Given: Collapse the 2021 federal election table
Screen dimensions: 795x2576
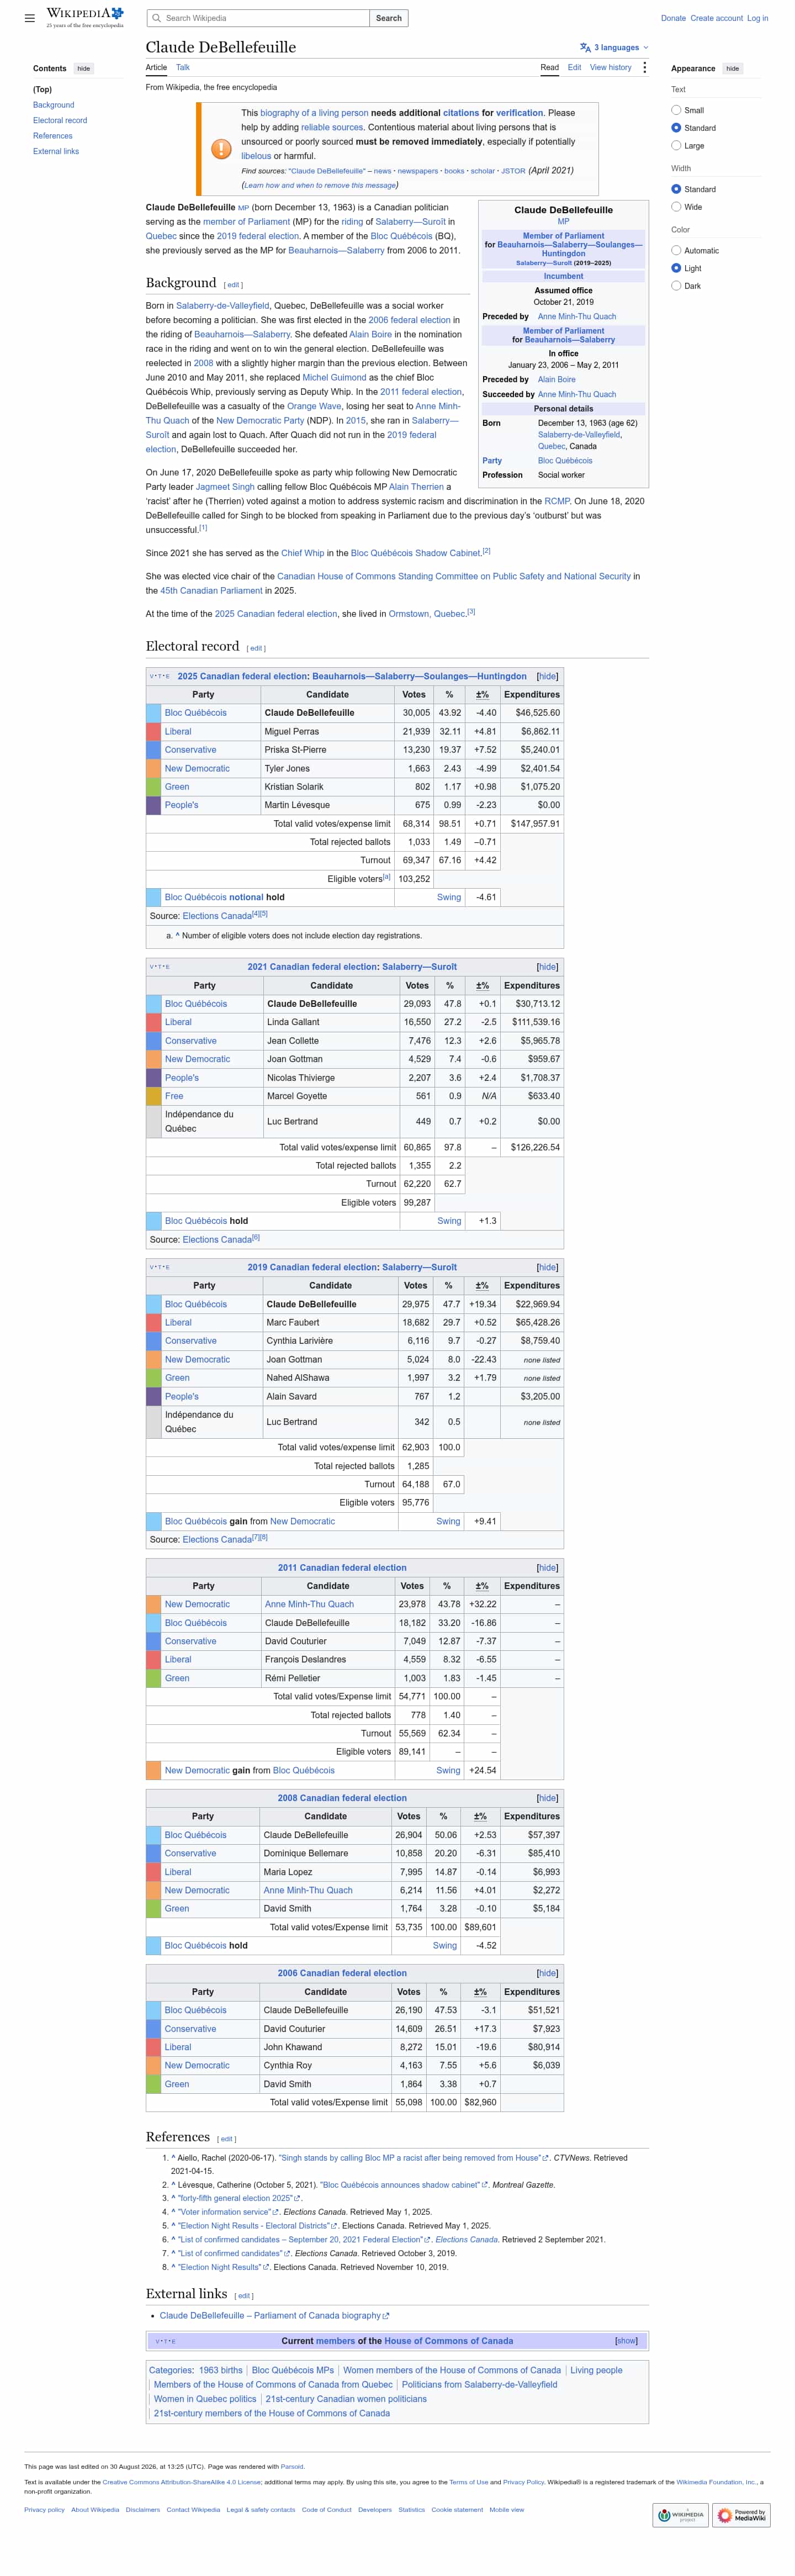Looking at the screenshot, I should coord(547,967).
